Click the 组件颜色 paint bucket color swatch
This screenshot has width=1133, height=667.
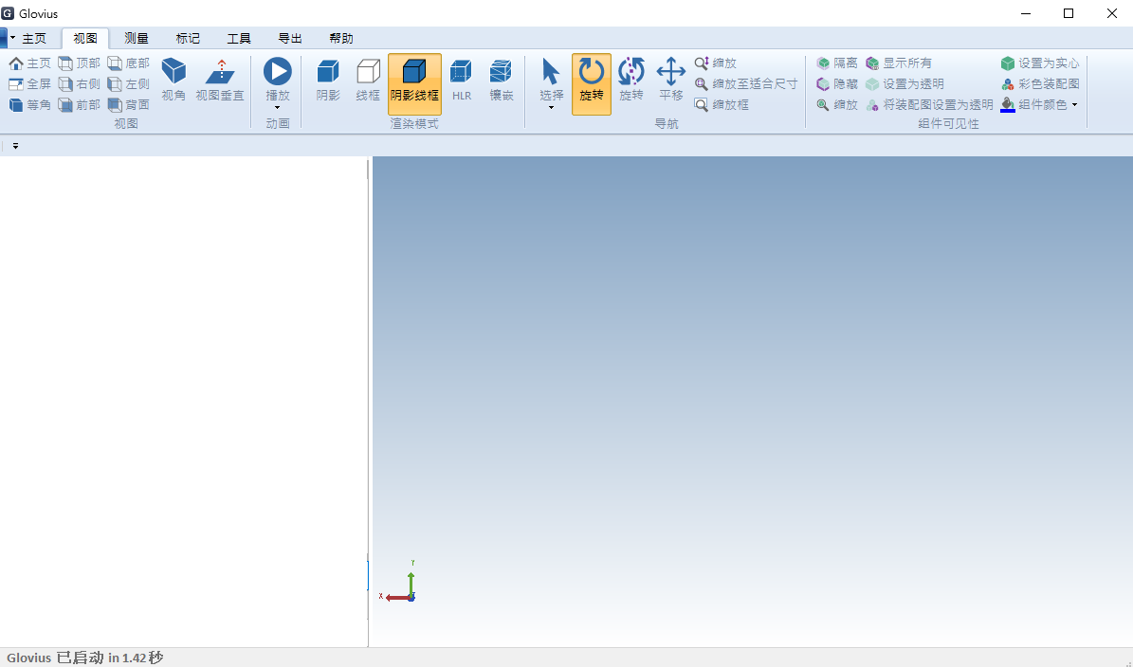1008,104
